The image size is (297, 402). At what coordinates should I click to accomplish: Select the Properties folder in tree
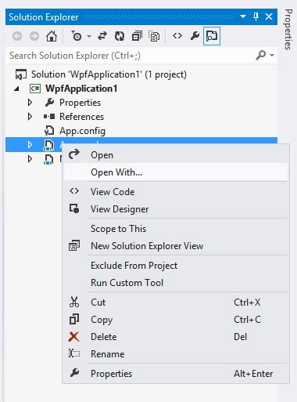coord(80,103)
